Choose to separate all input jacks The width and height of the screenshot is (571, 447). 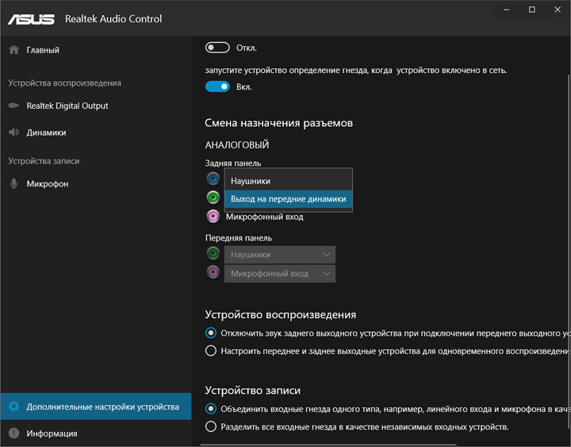coord(211,426)
